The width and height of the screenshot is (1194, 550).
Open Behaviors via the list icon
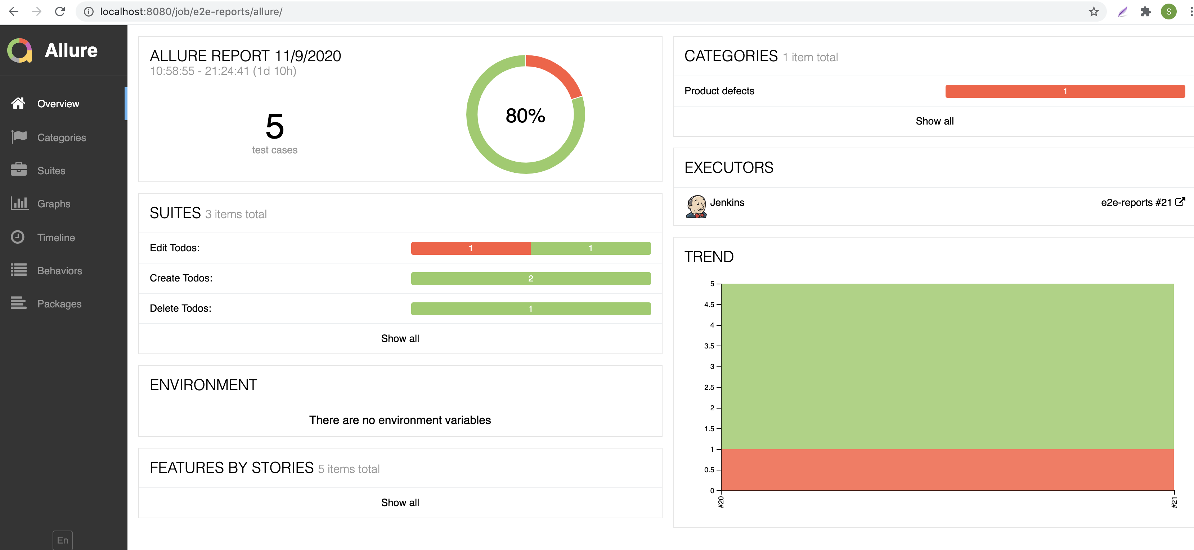click(18, 270)
